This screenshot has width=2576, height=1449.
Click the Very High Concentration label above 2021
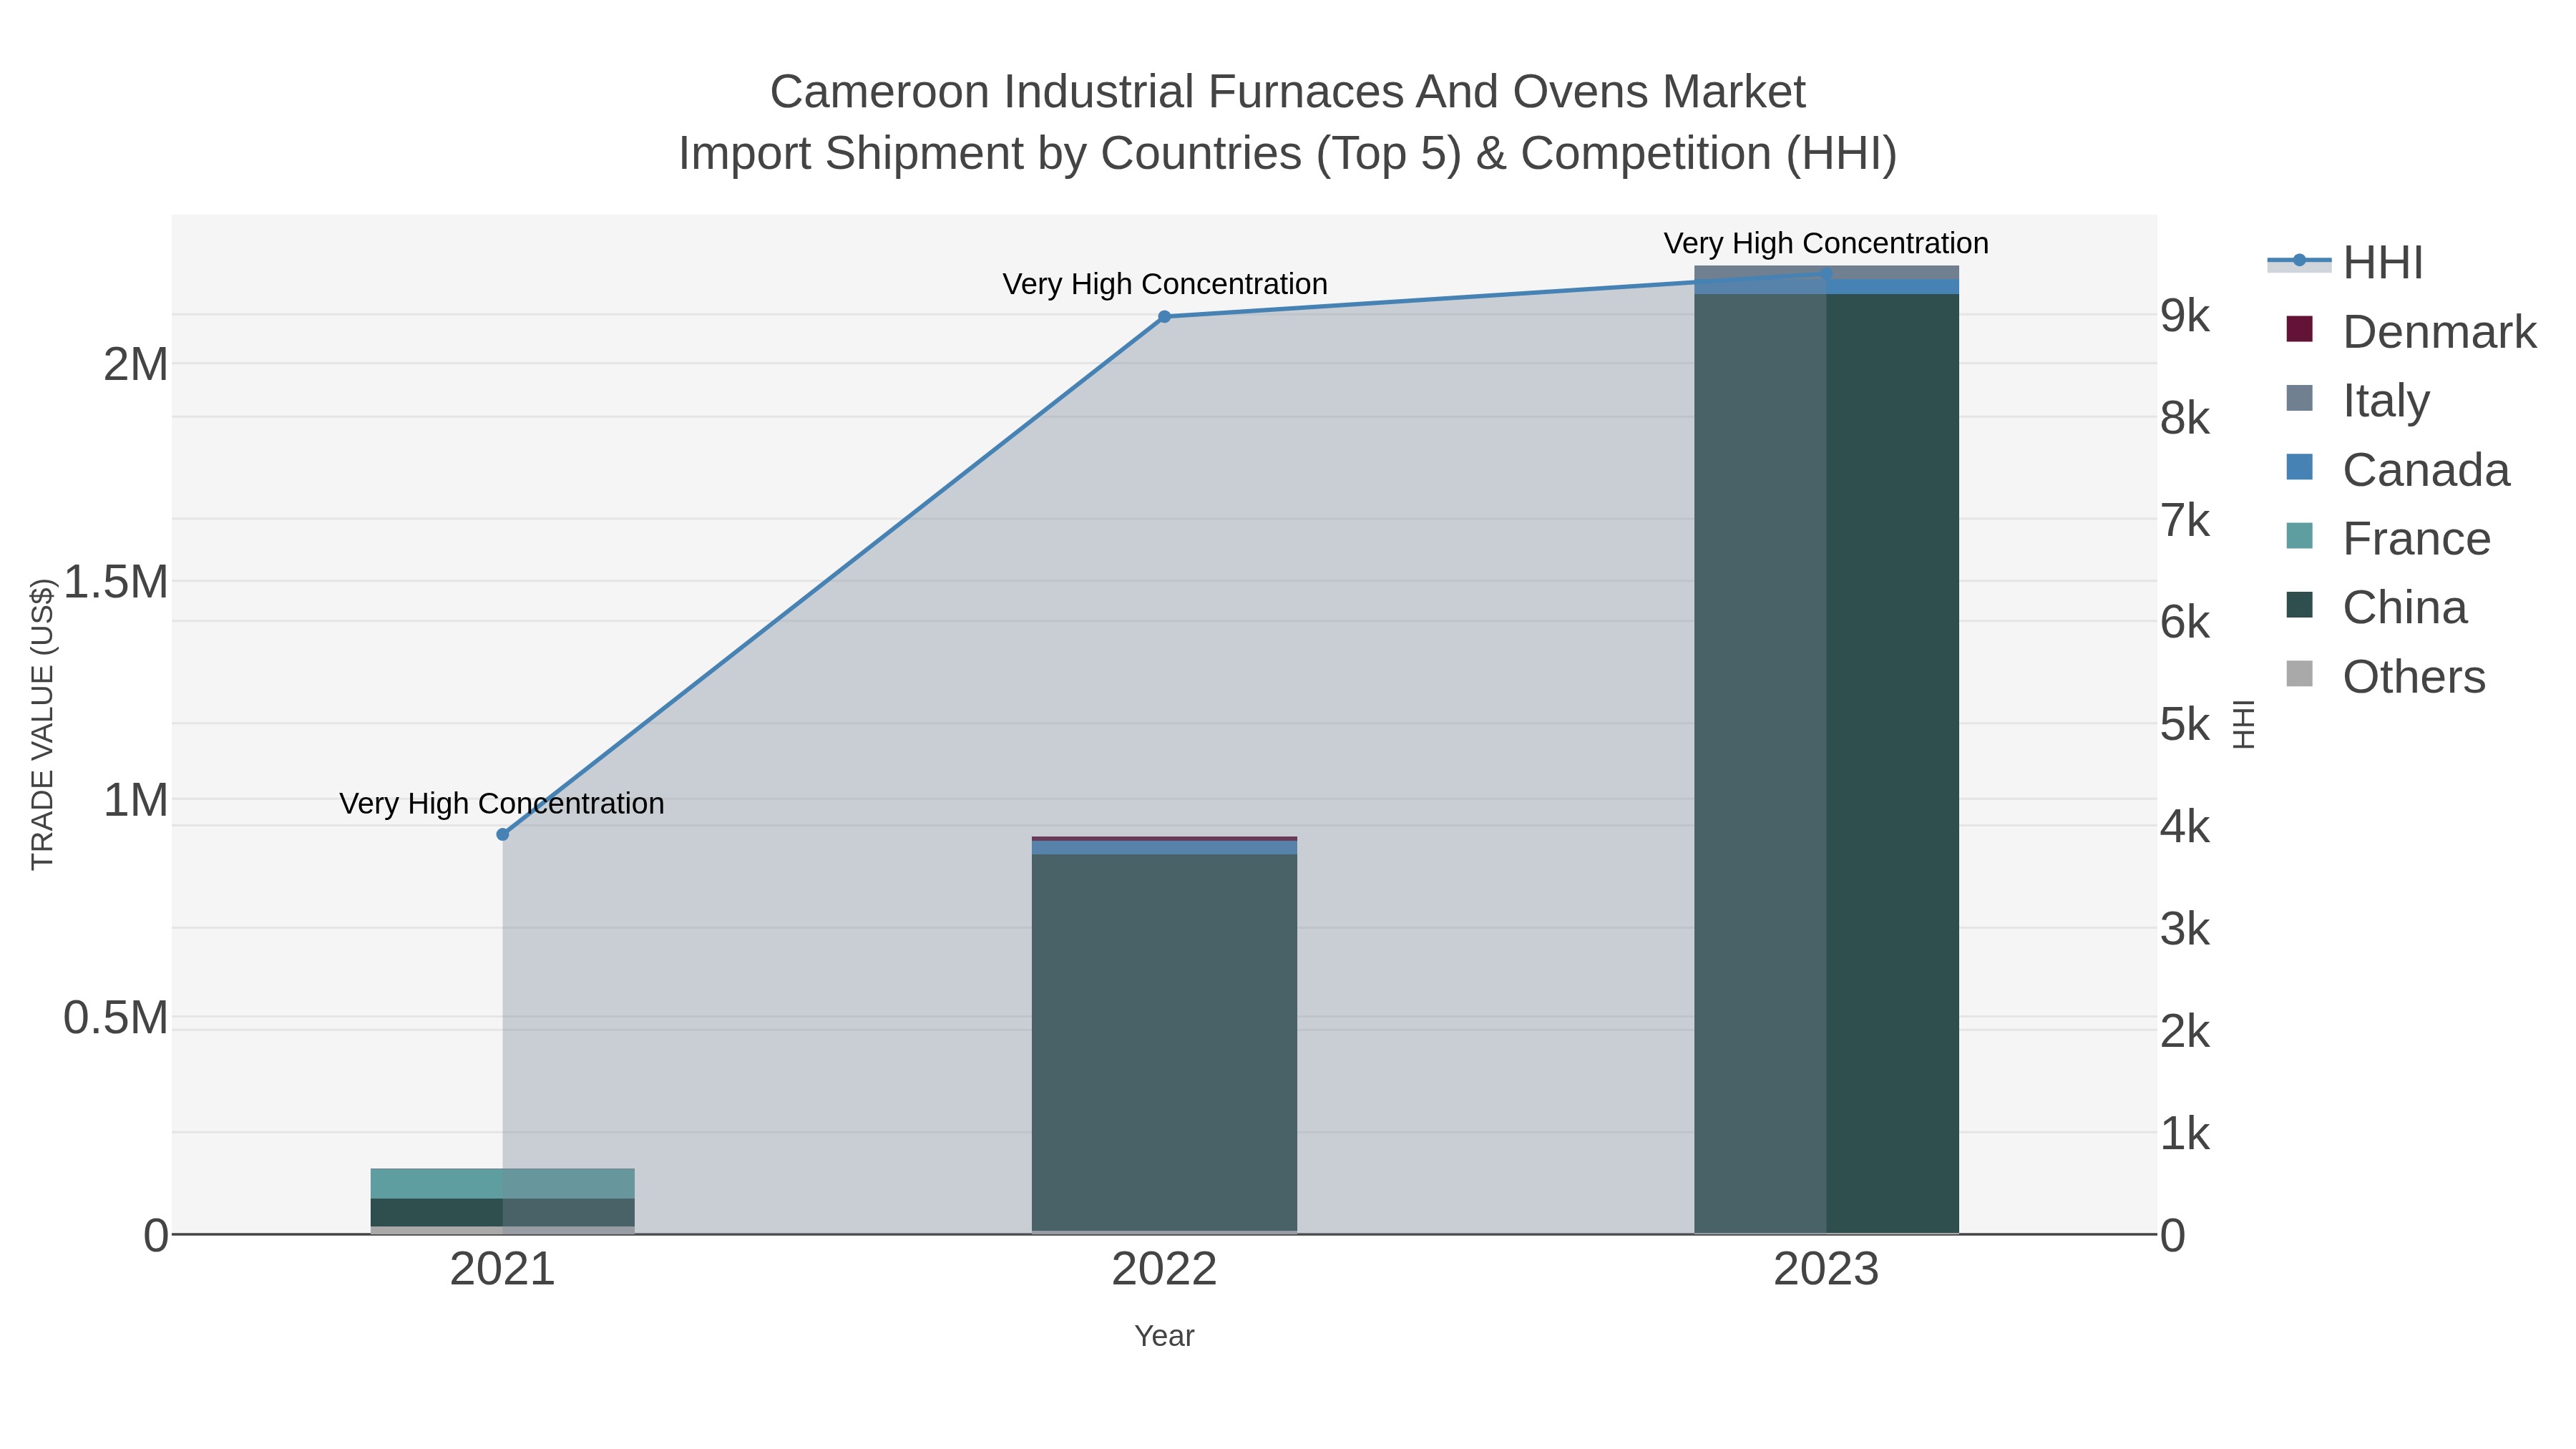tap(502, 803)
